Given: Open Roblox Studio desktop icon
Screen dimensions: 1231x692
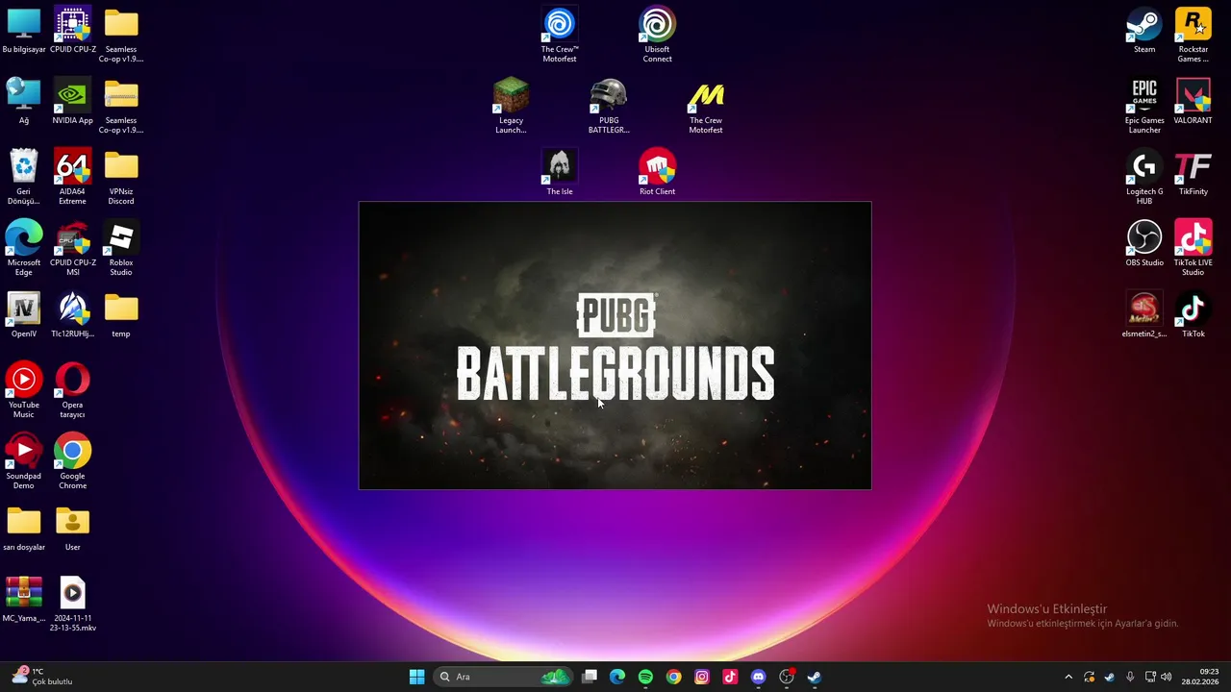Looking at the screenshot, I should coord(121,249).
